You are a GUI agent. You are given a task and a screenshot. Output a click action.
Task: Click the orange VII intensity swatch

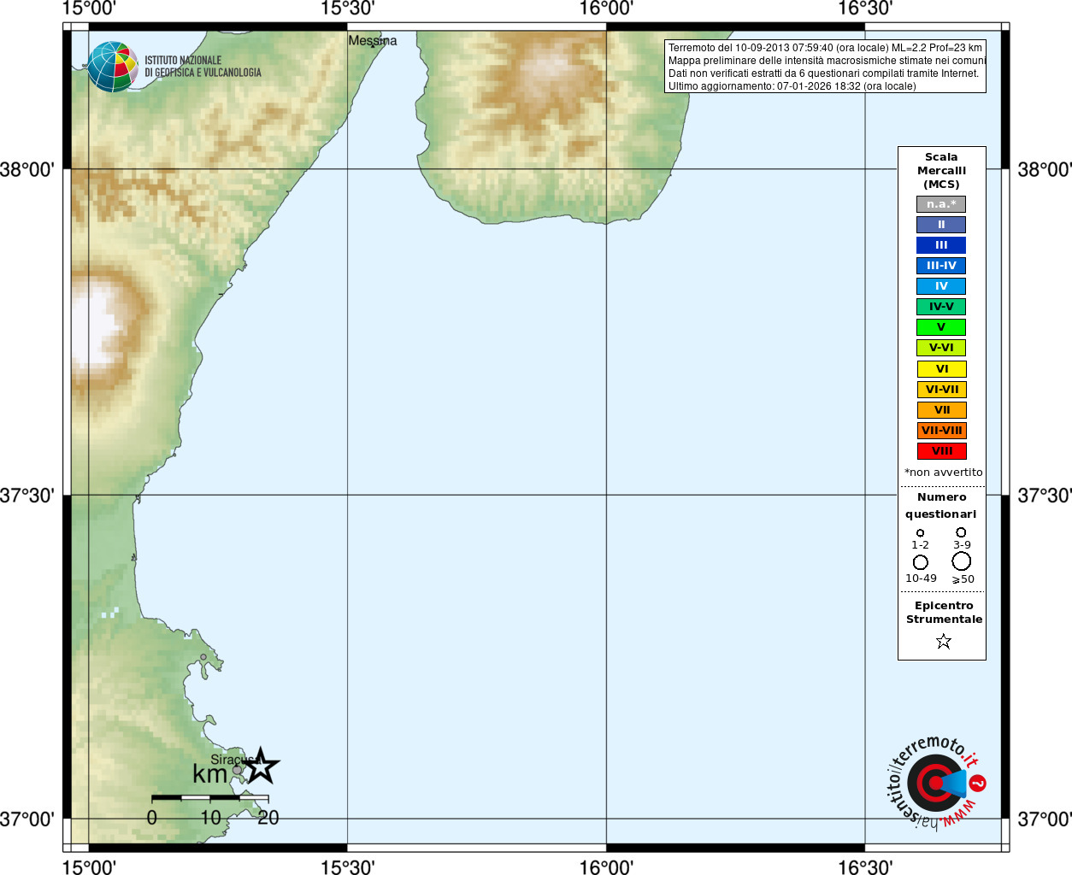click(x=941, y=410)
